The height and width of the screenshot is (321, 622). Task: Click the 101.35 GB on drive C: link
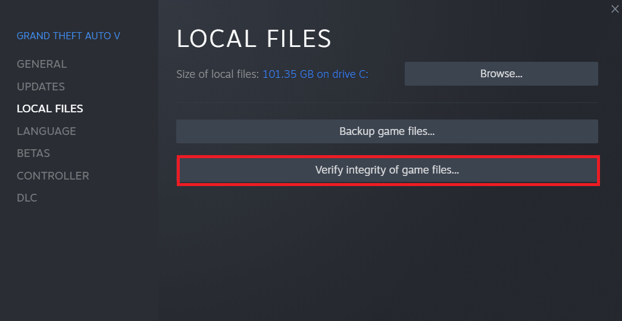click(315, 74)
